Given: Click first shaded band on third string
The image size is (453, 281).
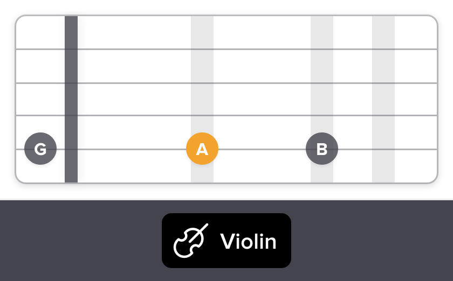Looking at the screenshot, I should click(202, 115).
